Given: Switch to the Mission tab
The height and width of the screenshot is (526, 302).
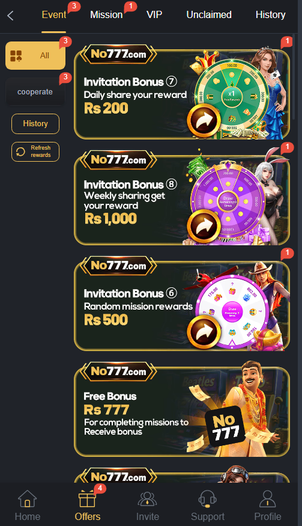Looking at the screenshot, I should 106,15.
